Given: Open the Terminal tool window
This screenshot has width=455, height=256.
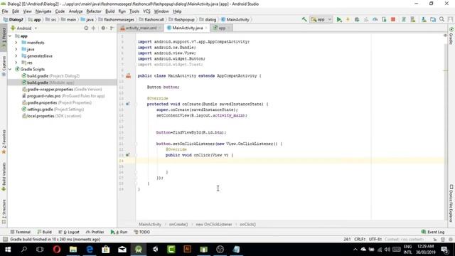Looking at the screenshot, I should click(21, 233).
